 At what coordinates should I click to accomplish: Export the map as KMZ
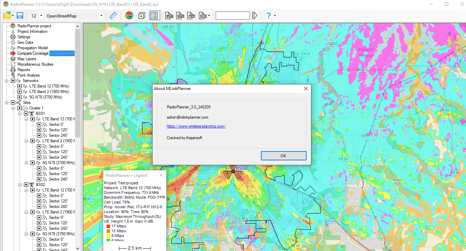180,16
